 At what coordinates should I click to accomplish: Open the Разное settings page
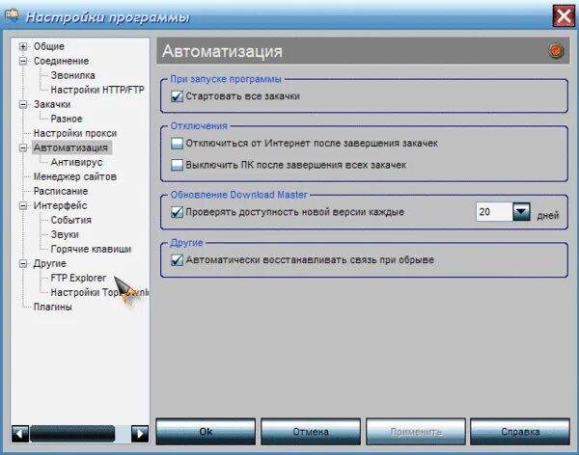pos(67,119)
